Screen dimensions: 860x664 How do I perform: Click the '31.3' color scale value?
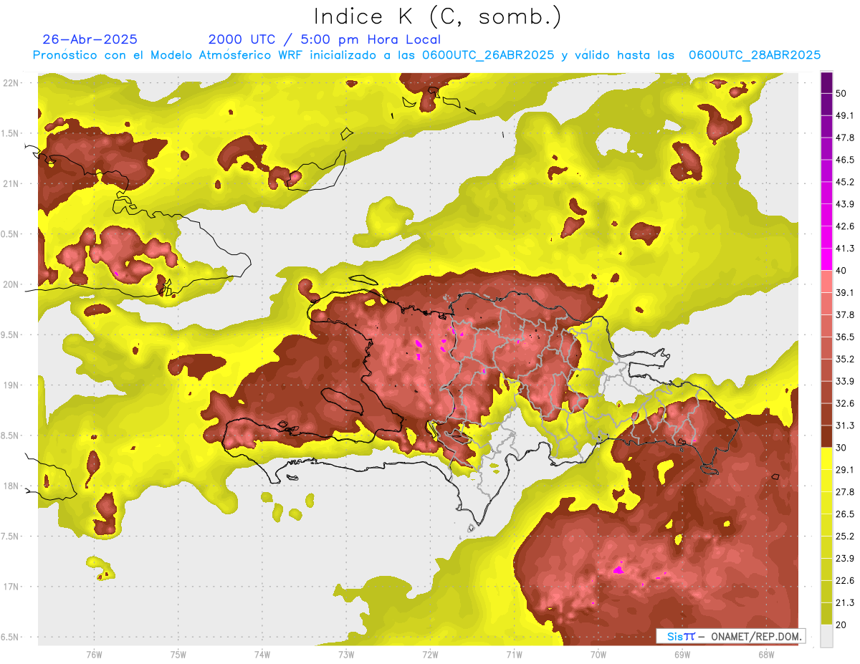coord(844,425)
